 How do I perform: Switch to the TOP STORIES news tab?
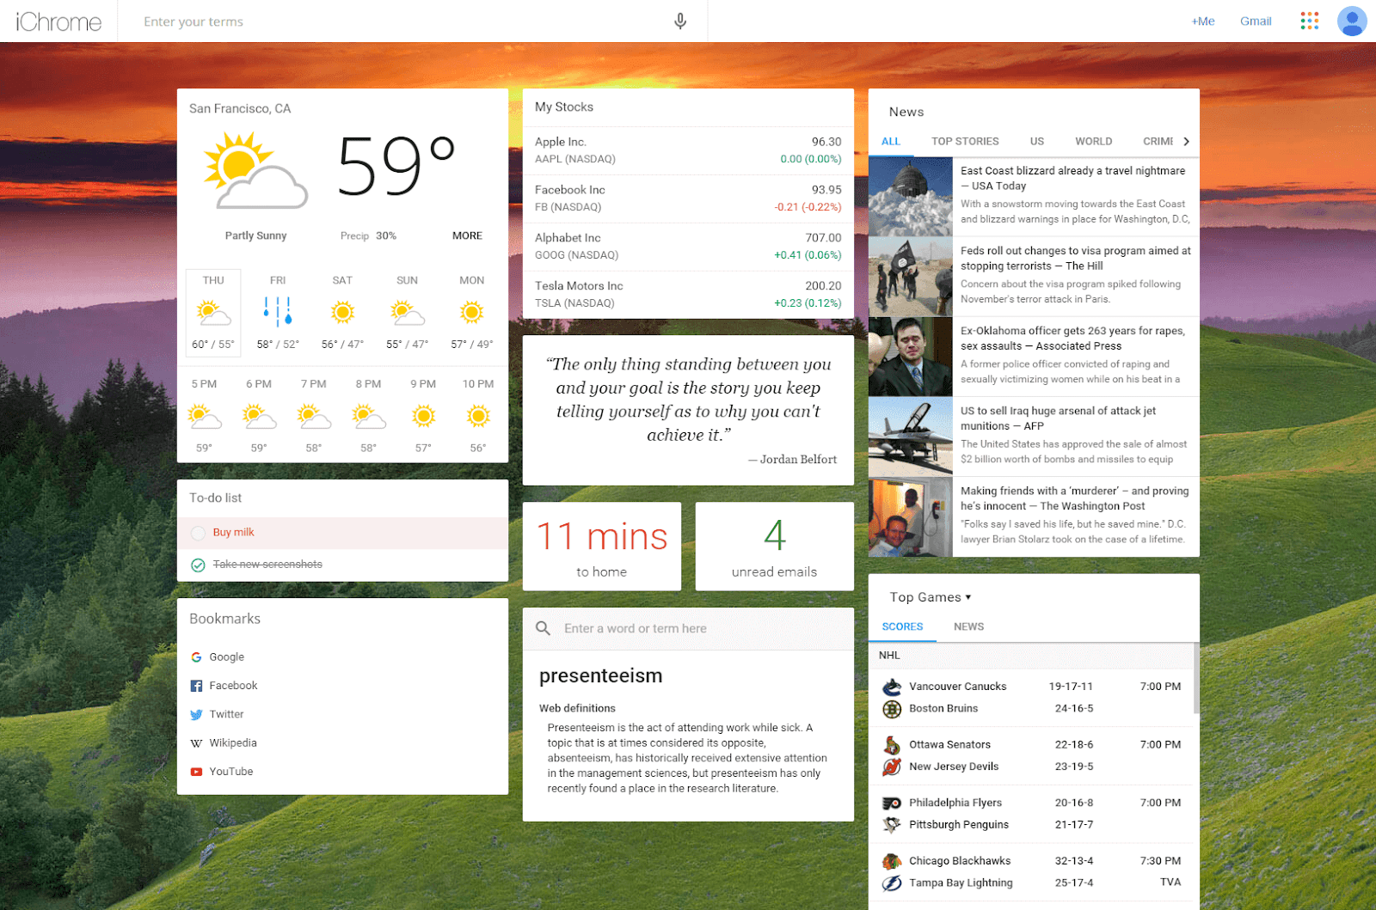pos(965,142)
